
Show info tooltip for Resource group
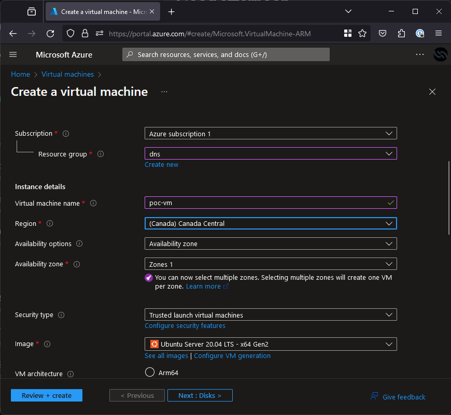101,154
